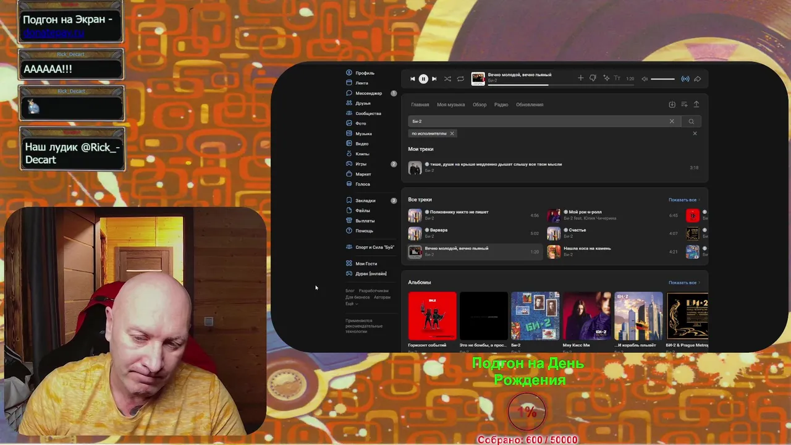Screen dimensions: 791x445
Task: Open the 'Горизонт событий' album cover
Action: (433, 316)
